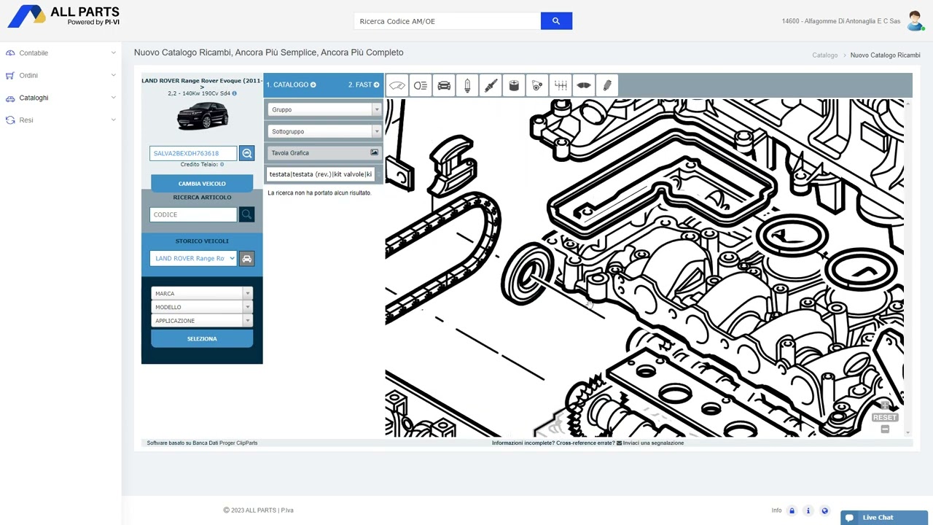Select the timing belt kit category icon
933x525 pixels.
click(537, 85)
